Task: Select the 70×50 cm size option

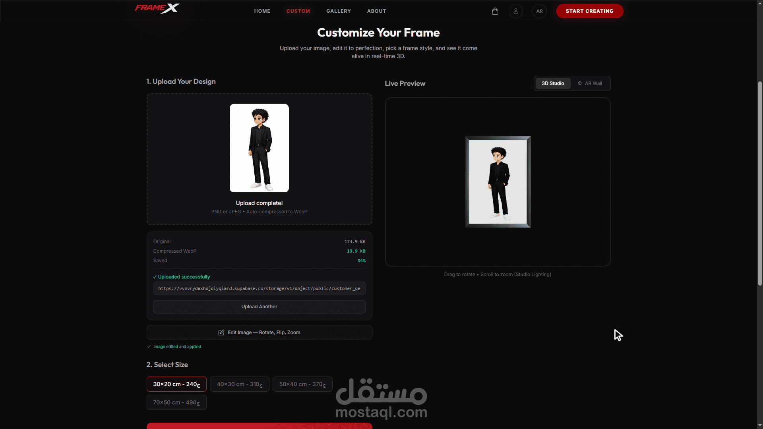Action: (176, 402)
